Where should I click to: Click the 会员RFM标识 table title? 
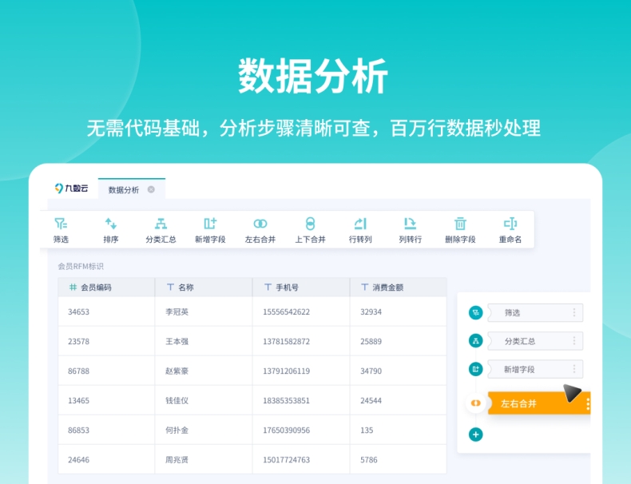point(81,266)
